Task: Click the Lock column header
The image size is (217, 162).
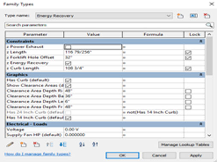Action: click(x=195, y=35)
